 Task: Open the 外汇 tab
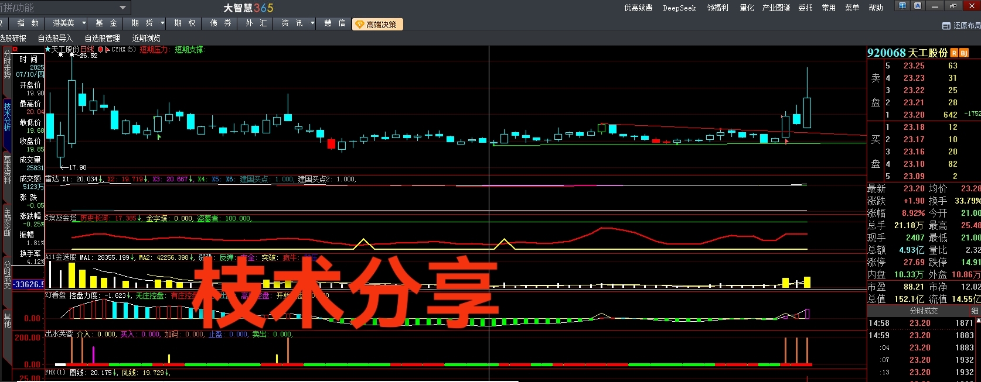pyautogui.click(x=256, y=23)
